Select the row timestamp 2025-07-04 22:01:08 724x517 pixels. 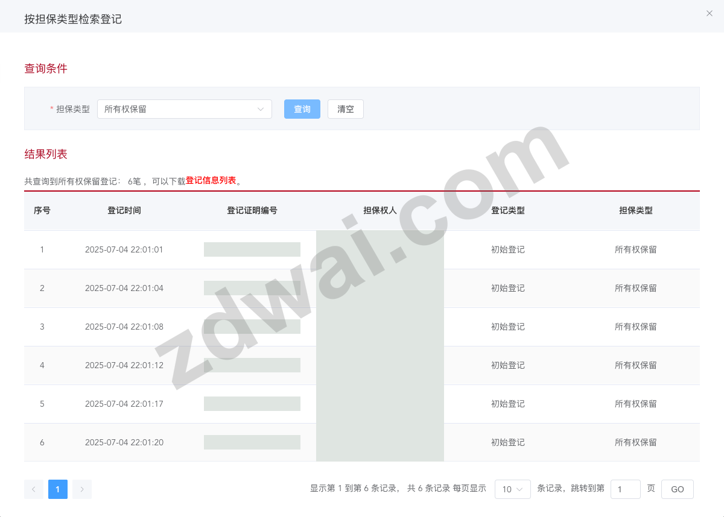click(x=124, y=327)
